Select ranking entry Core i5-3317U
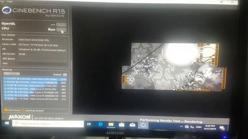Image resolution: width=248 pixels, height=139 pixels. click(x=35, y=99)
